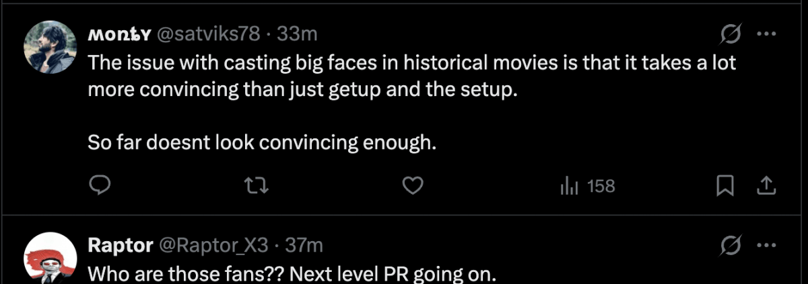
Task: Click Grok icon on Raptor's tweet
Action: pos(731,245)
